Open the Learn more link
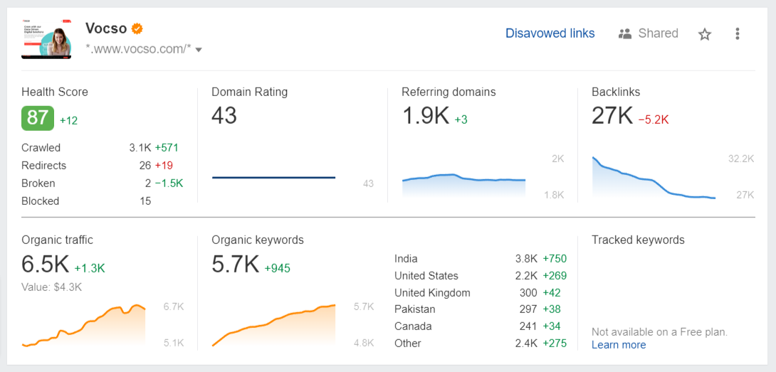 619,345
